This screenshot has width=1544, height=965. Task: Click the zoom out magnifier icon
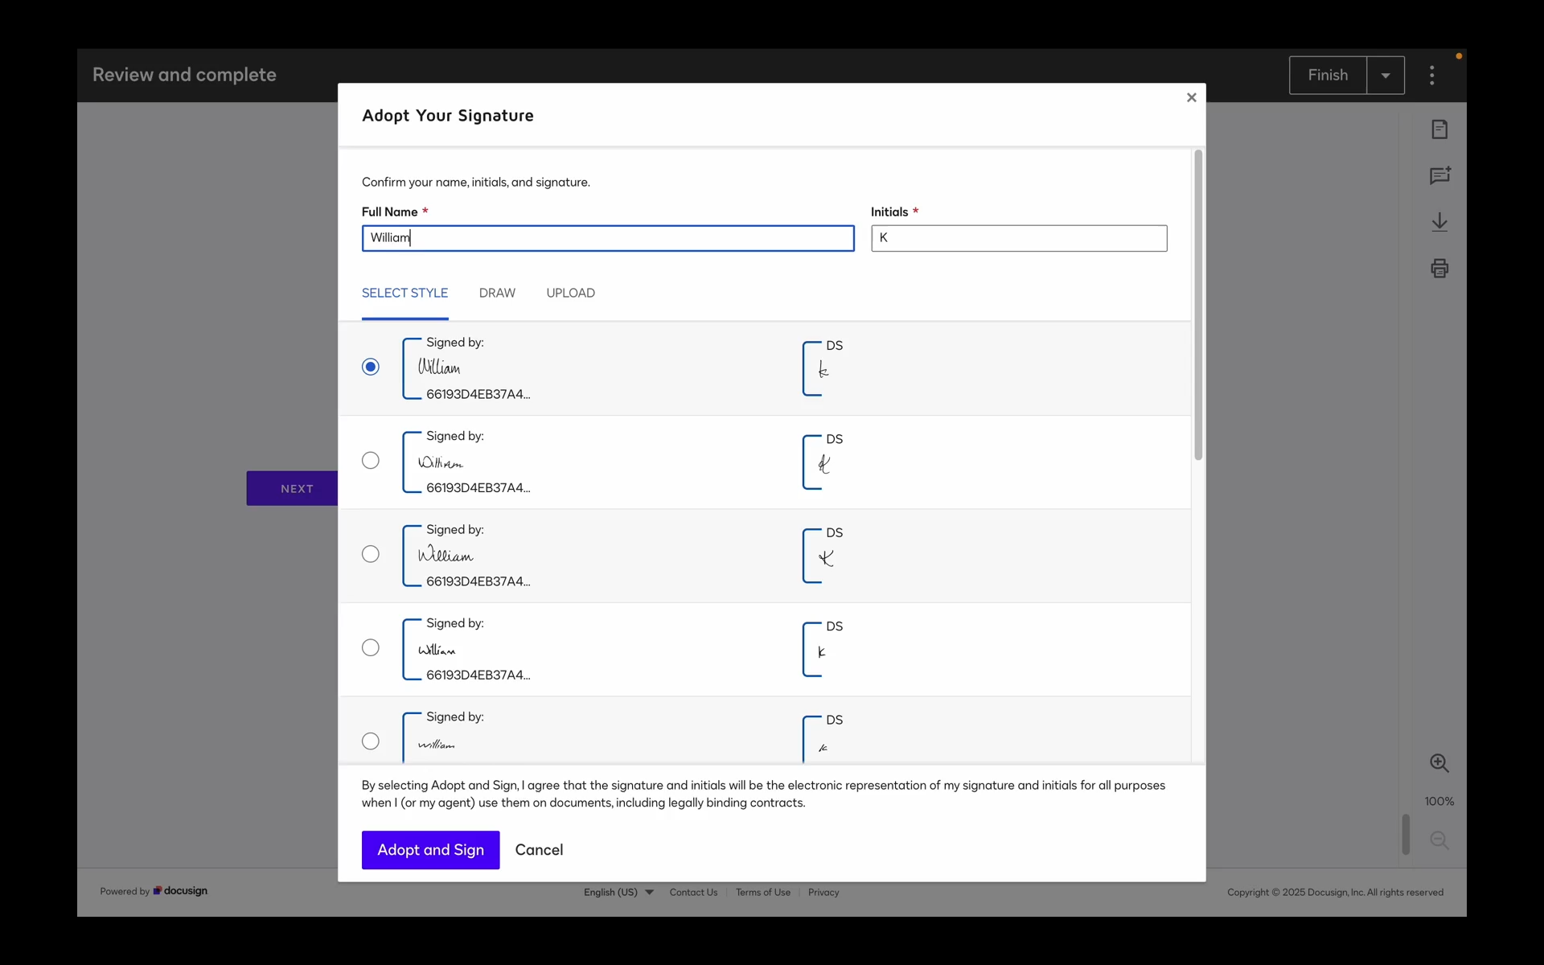pos(1439,840)
